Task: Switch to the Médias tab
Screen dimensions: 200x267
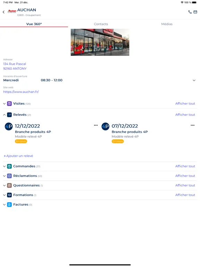Action: [167, 24]
